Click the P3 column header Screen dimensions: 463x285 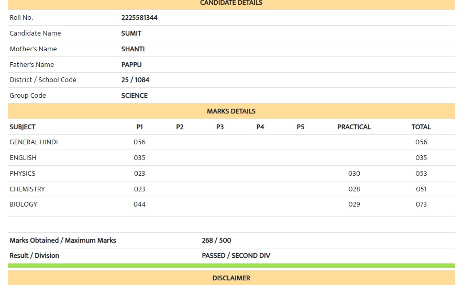(220, 127)
